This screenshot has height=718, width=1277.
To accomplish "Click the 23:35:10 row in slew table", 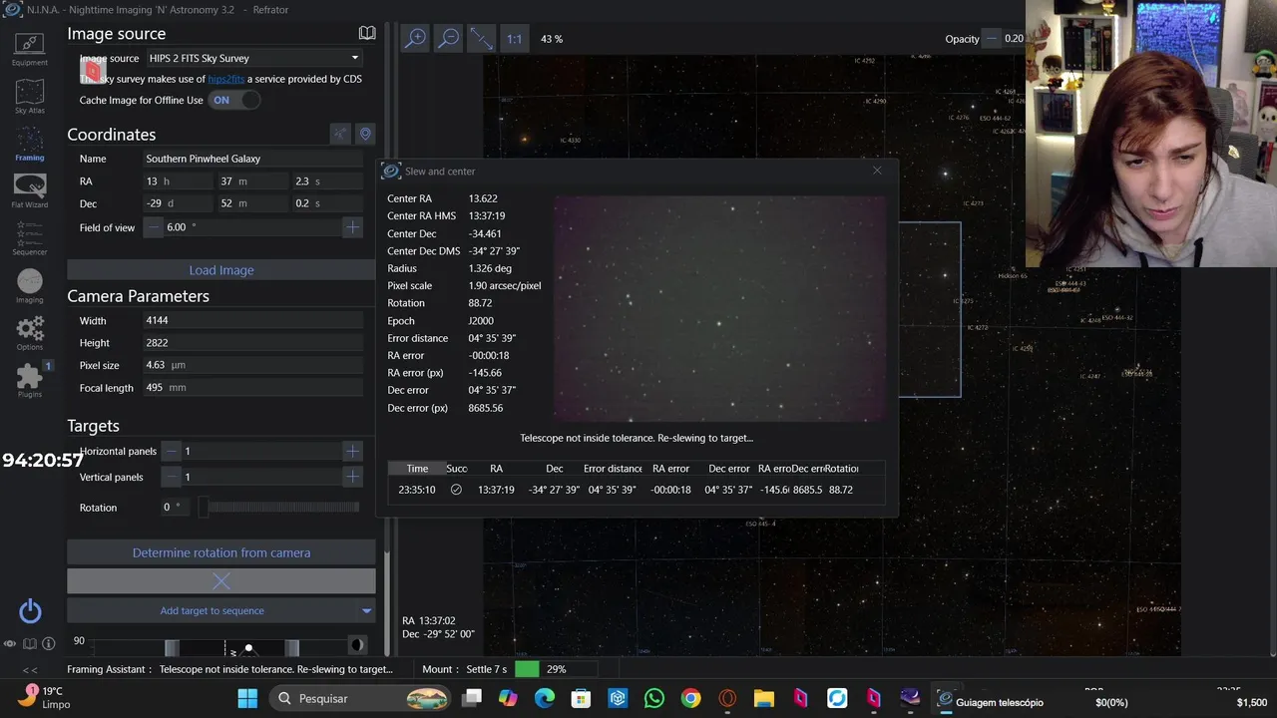I will pos(635,490).
